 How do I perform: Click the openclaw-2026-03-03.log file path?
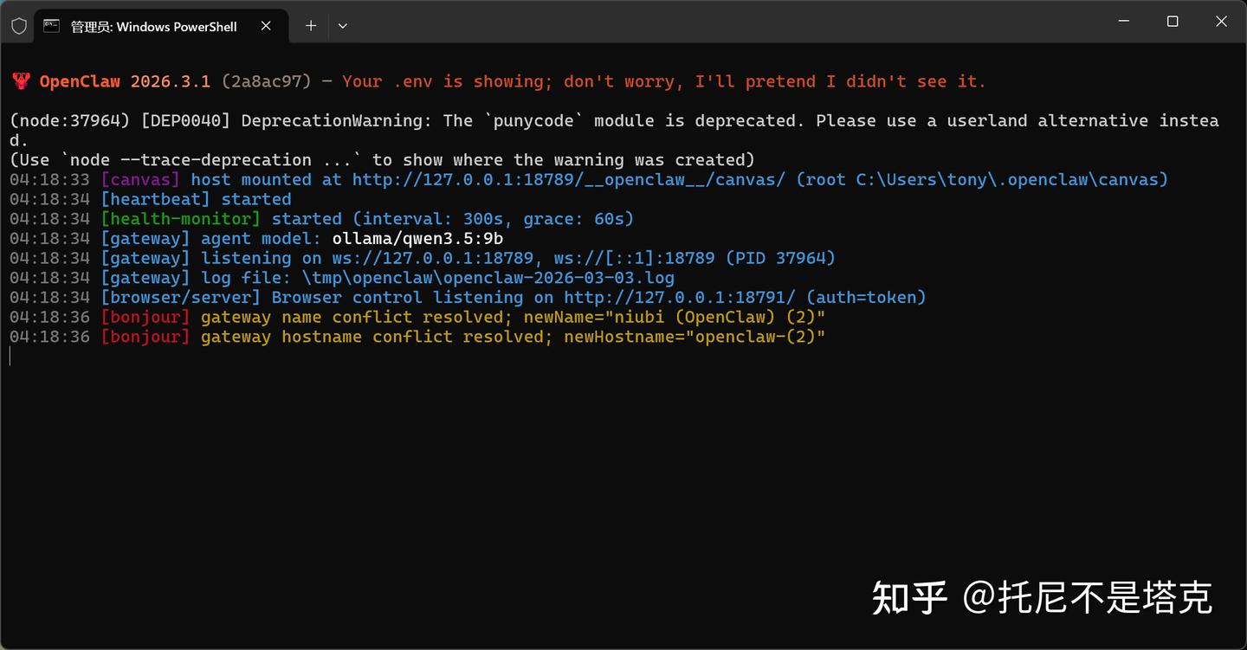point(488,278)
